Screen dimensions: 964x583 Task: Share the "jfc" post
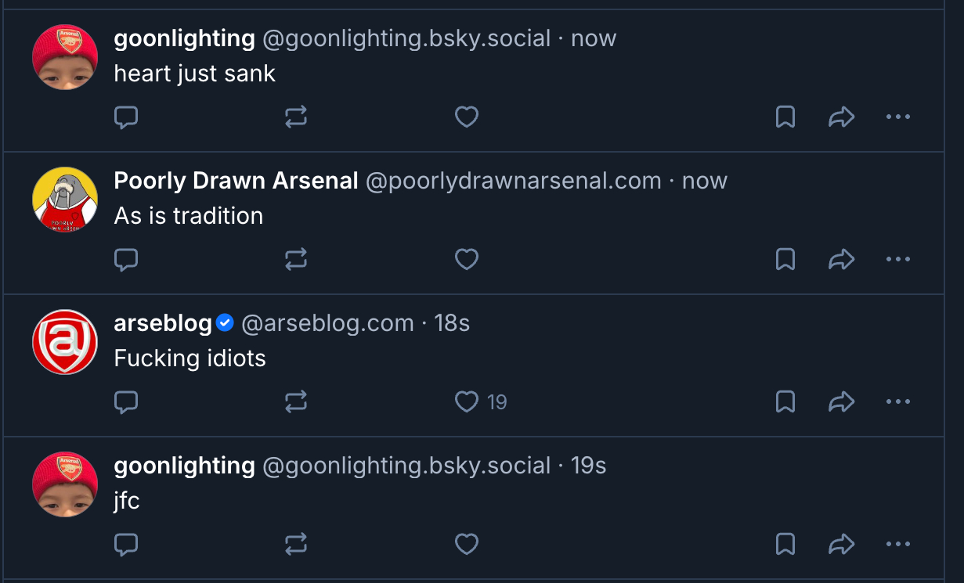point(841,545)
